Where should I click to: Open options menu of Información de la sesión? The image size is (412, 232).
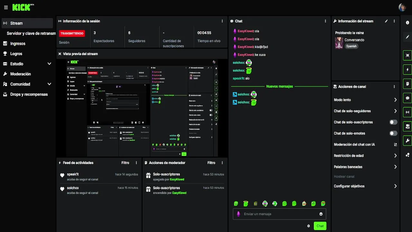[x=222, y=21]
